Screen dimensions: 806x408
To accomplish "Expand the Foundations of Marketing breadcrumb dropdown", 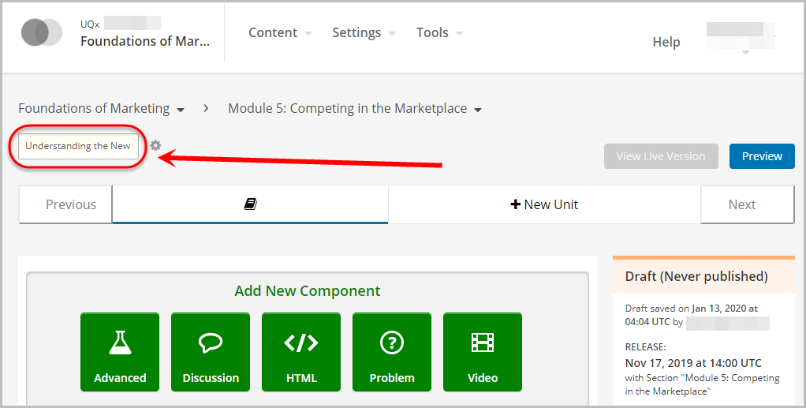I will point(181,110).
